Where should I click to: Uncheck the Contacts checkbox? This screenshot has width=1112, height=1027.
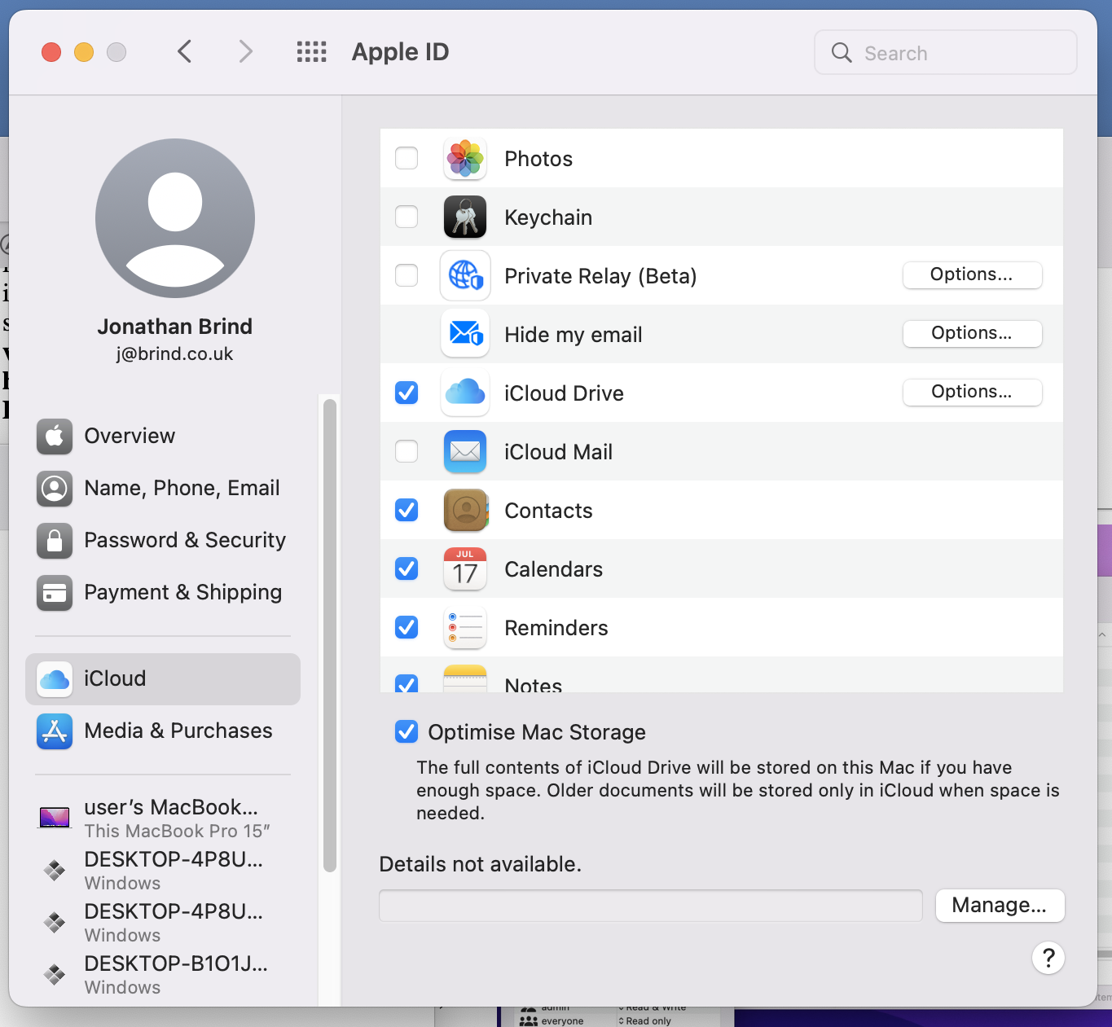pos(407,510)
